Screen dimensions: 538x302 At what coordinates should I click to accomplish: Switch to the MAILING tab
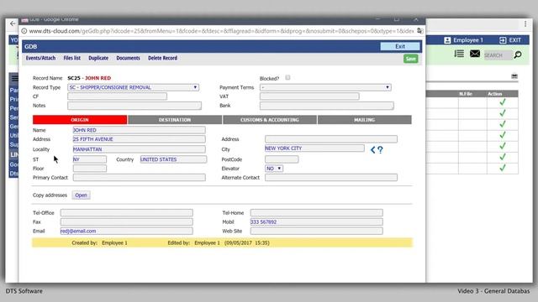(364, 120)
